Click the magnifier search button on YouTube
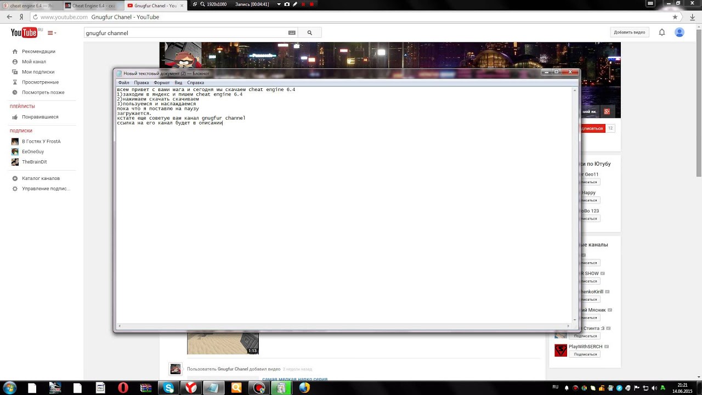The image size is (702, 395). tap(309, 33)
